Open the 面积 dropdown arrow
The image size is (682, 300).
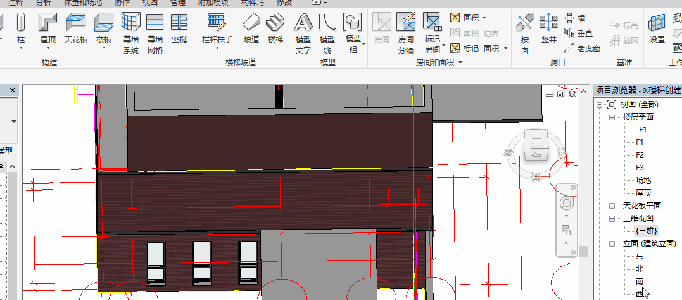484,18
